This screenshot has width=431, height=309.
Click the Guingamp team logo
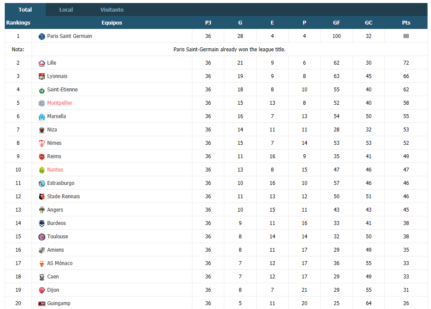[x=41, y=303]
